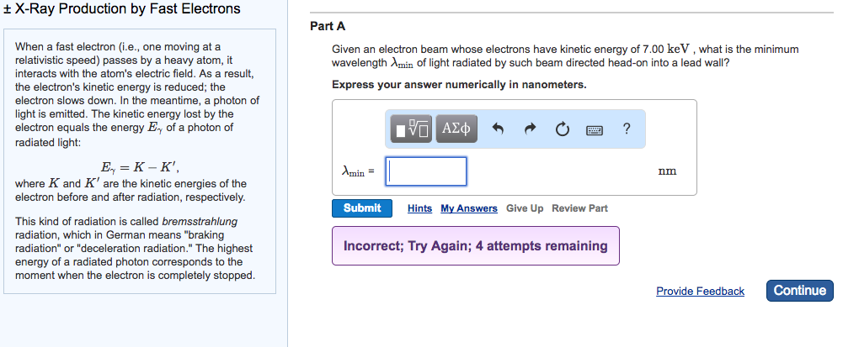843x347 pixels.
Task: View the My Answers link
Action: [468, 208]
